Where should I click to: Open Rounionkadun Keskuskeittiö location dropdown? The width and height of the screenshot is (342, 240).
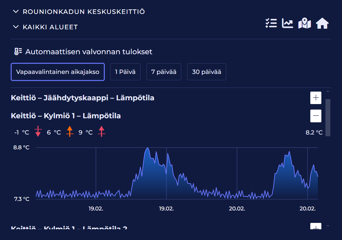pyautogui.click(x=79, y=12)
